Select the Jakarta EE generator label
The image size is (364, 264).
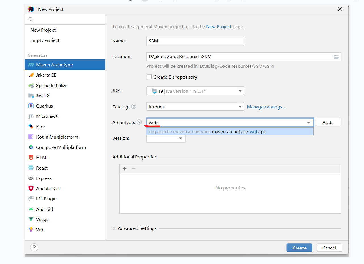[46, 75]
